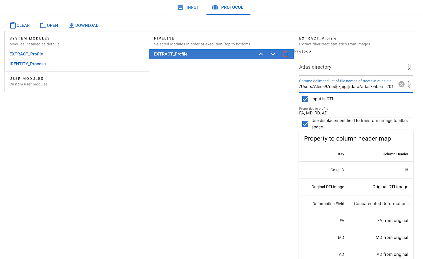Select the PROTOCOL tab
The height and width of the screenshot is (259, 423).
pyautogui.click(x=228, y=7)
